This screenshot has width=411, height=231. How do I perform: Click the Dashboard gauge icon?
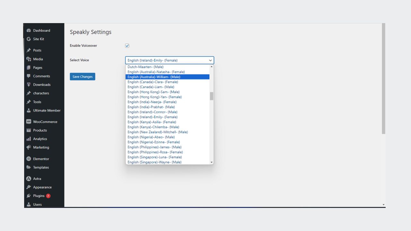coord(29,30)
